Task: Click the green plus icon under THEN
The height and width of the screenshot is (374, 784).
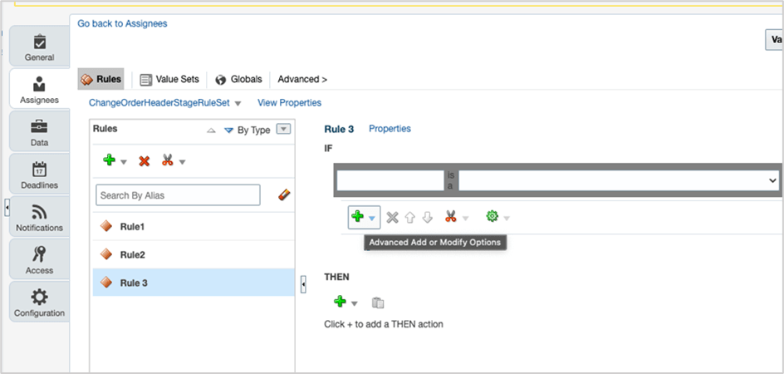Action: click(340, 302)
